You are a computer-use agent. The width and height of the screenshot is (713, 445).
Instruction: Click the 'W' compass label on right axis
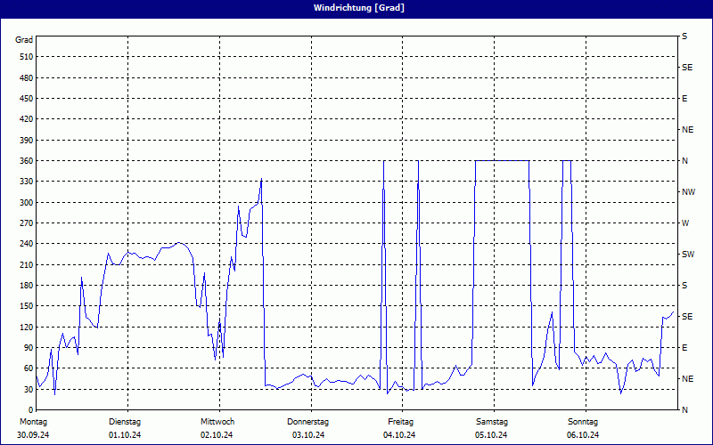coord(685,223)
